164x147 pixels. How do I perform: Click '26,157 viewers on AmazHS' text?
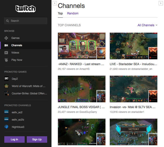[x=74, y=69]
